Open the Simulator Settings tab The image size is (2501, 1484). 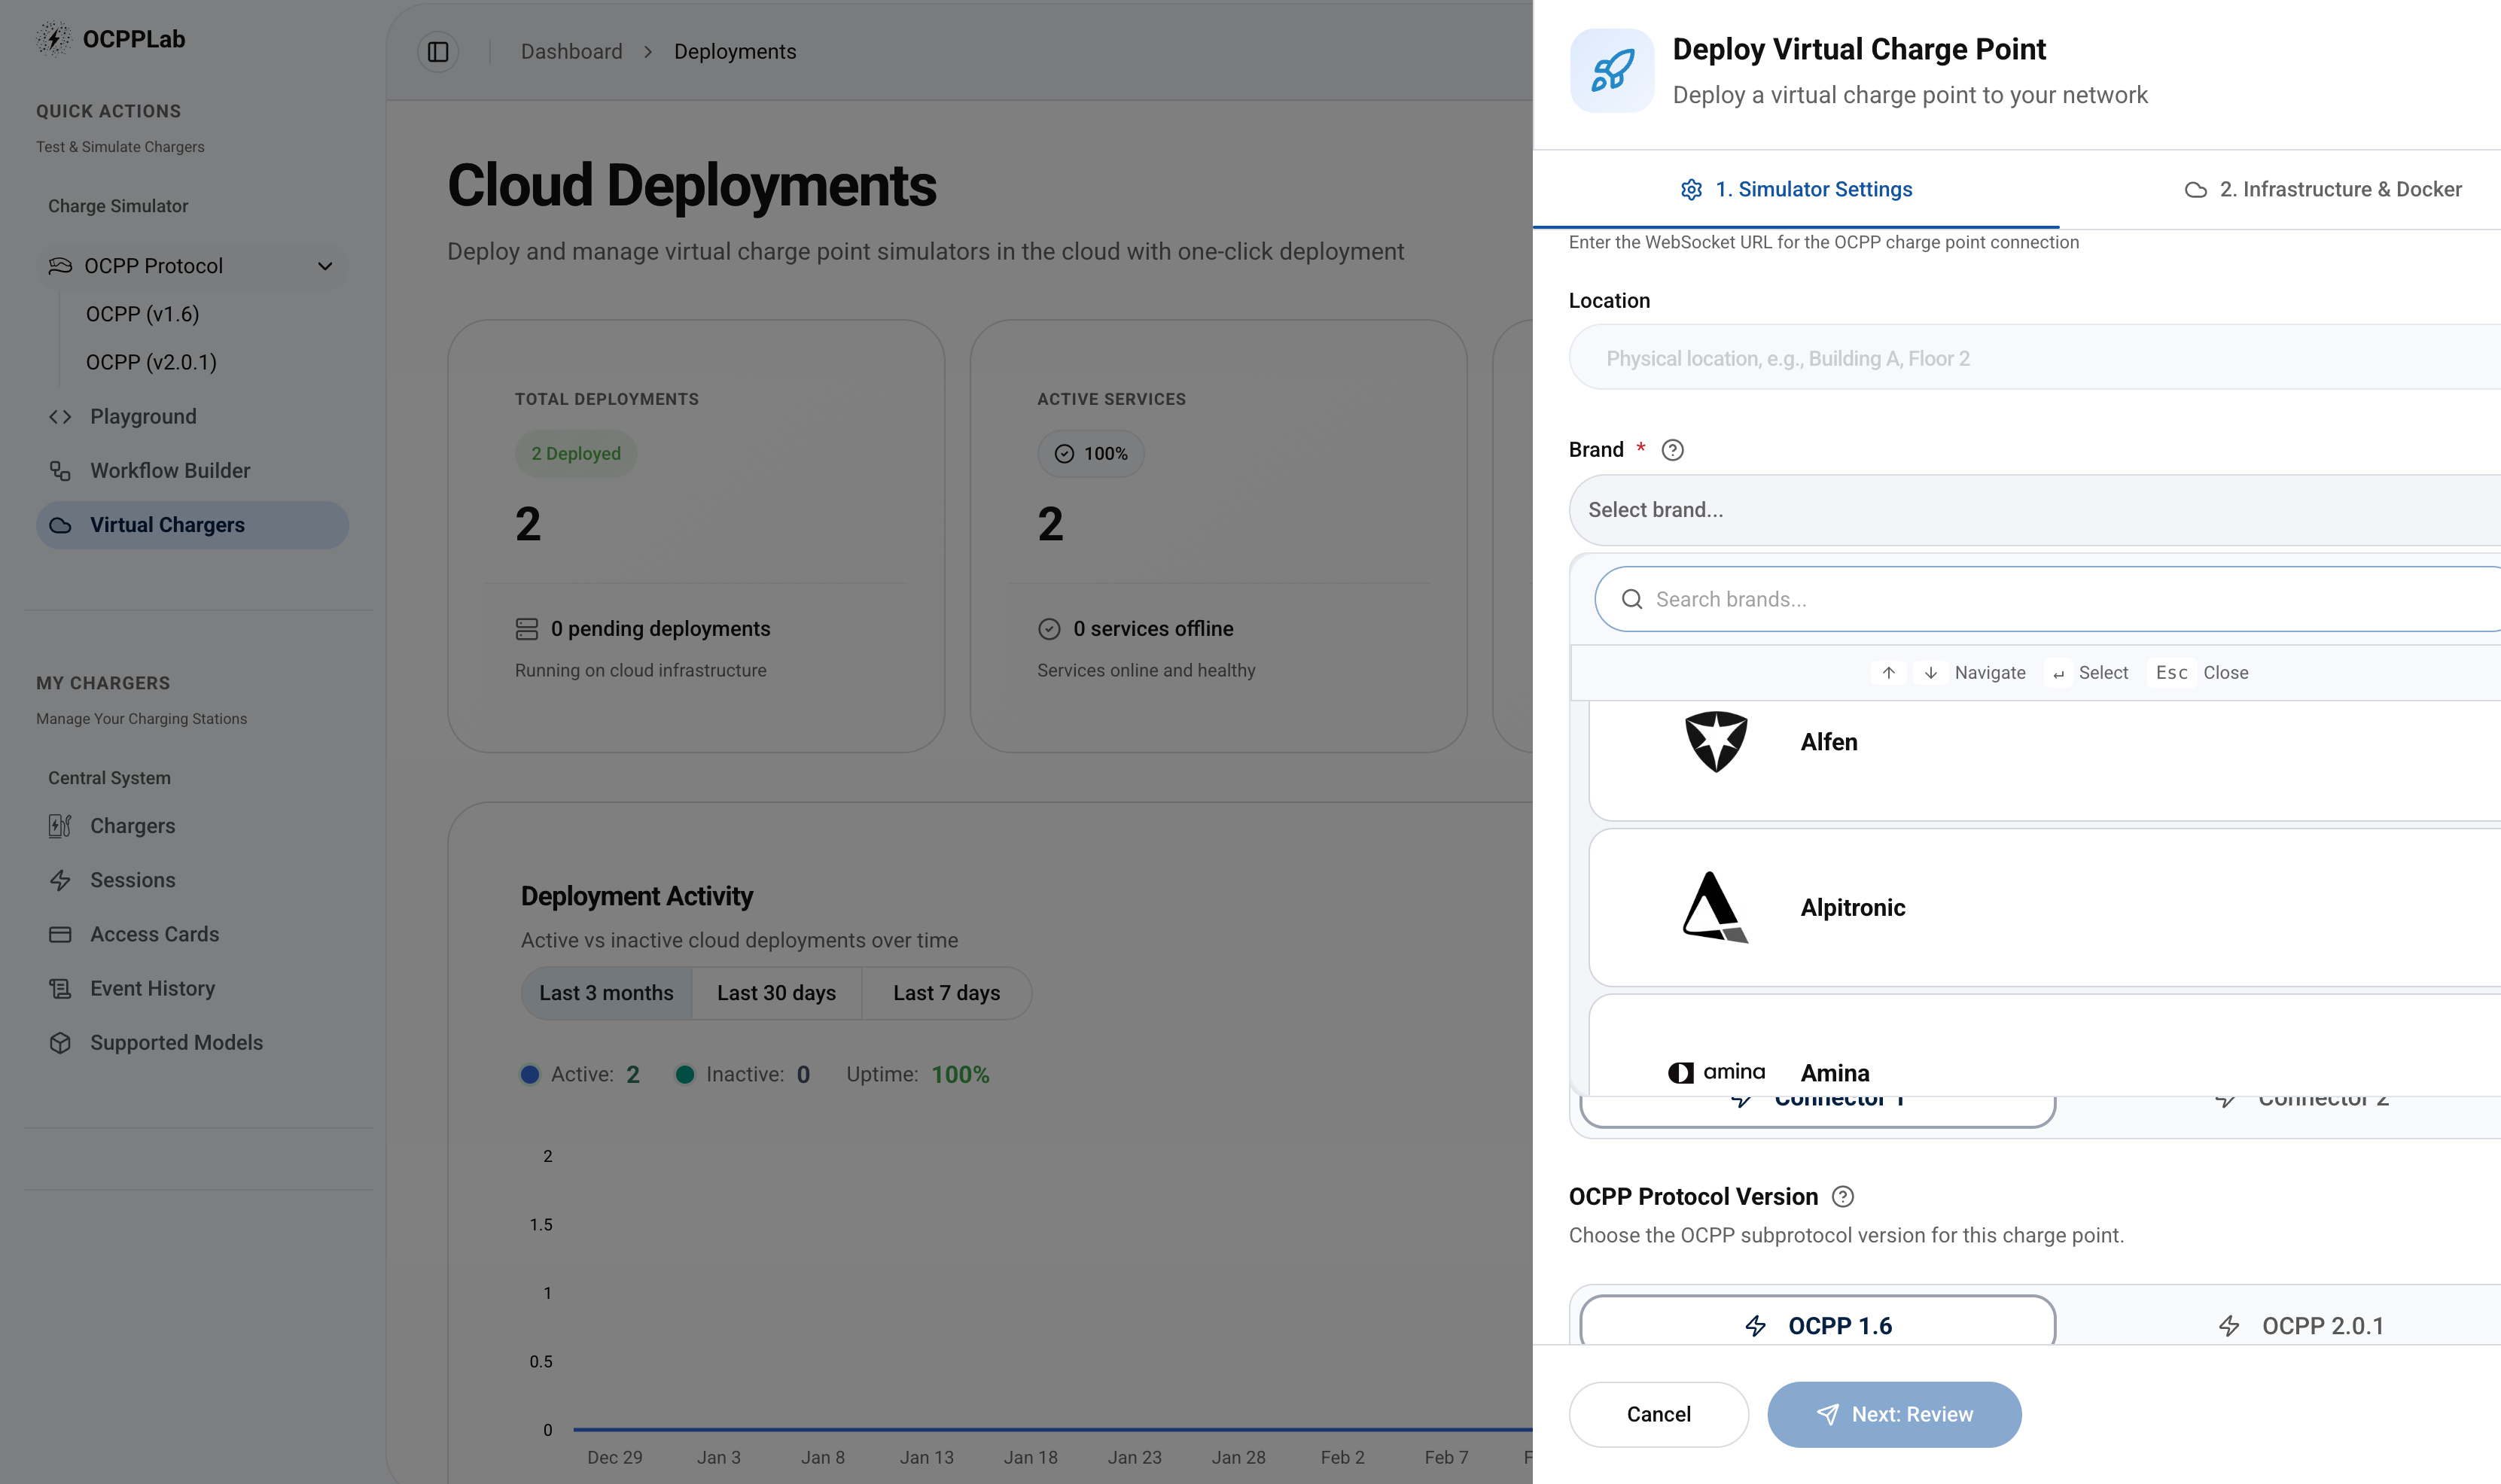click(1797, 189)
